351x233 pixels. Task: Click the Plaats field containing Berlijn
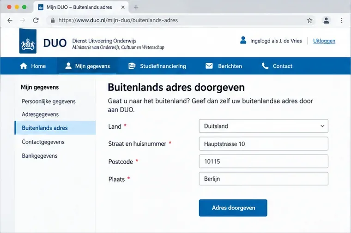(x=263, y=179)
